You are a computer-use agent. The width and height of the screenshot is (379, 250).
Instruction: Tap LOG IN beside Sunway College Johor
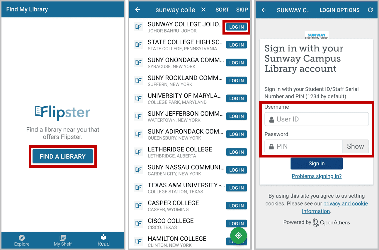tap(236, 27)
